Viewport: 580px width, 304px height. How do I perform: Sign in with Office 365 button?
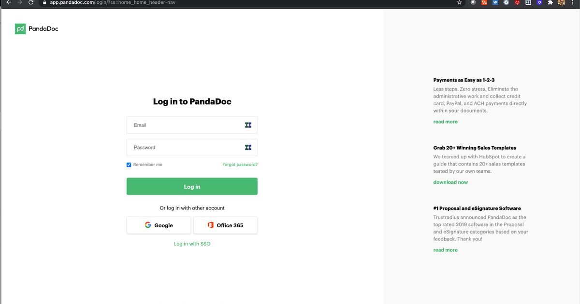tap(225, 225)
